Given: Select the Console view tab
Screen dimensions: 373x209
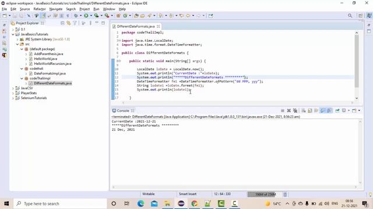Looking at the screenshot, I should point(123,111).
